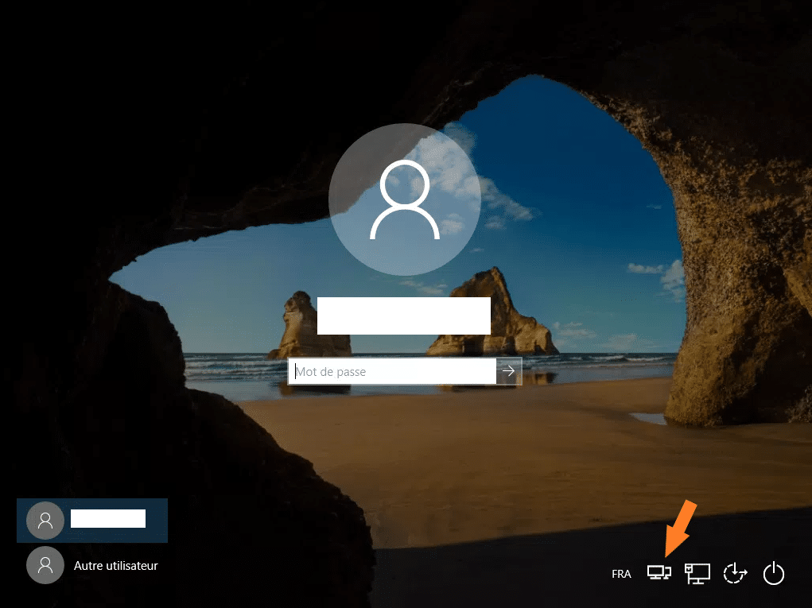Open the Ease of Access options icon
The width and height of the screenshot is (812, 608).
[x=735, y=573]
